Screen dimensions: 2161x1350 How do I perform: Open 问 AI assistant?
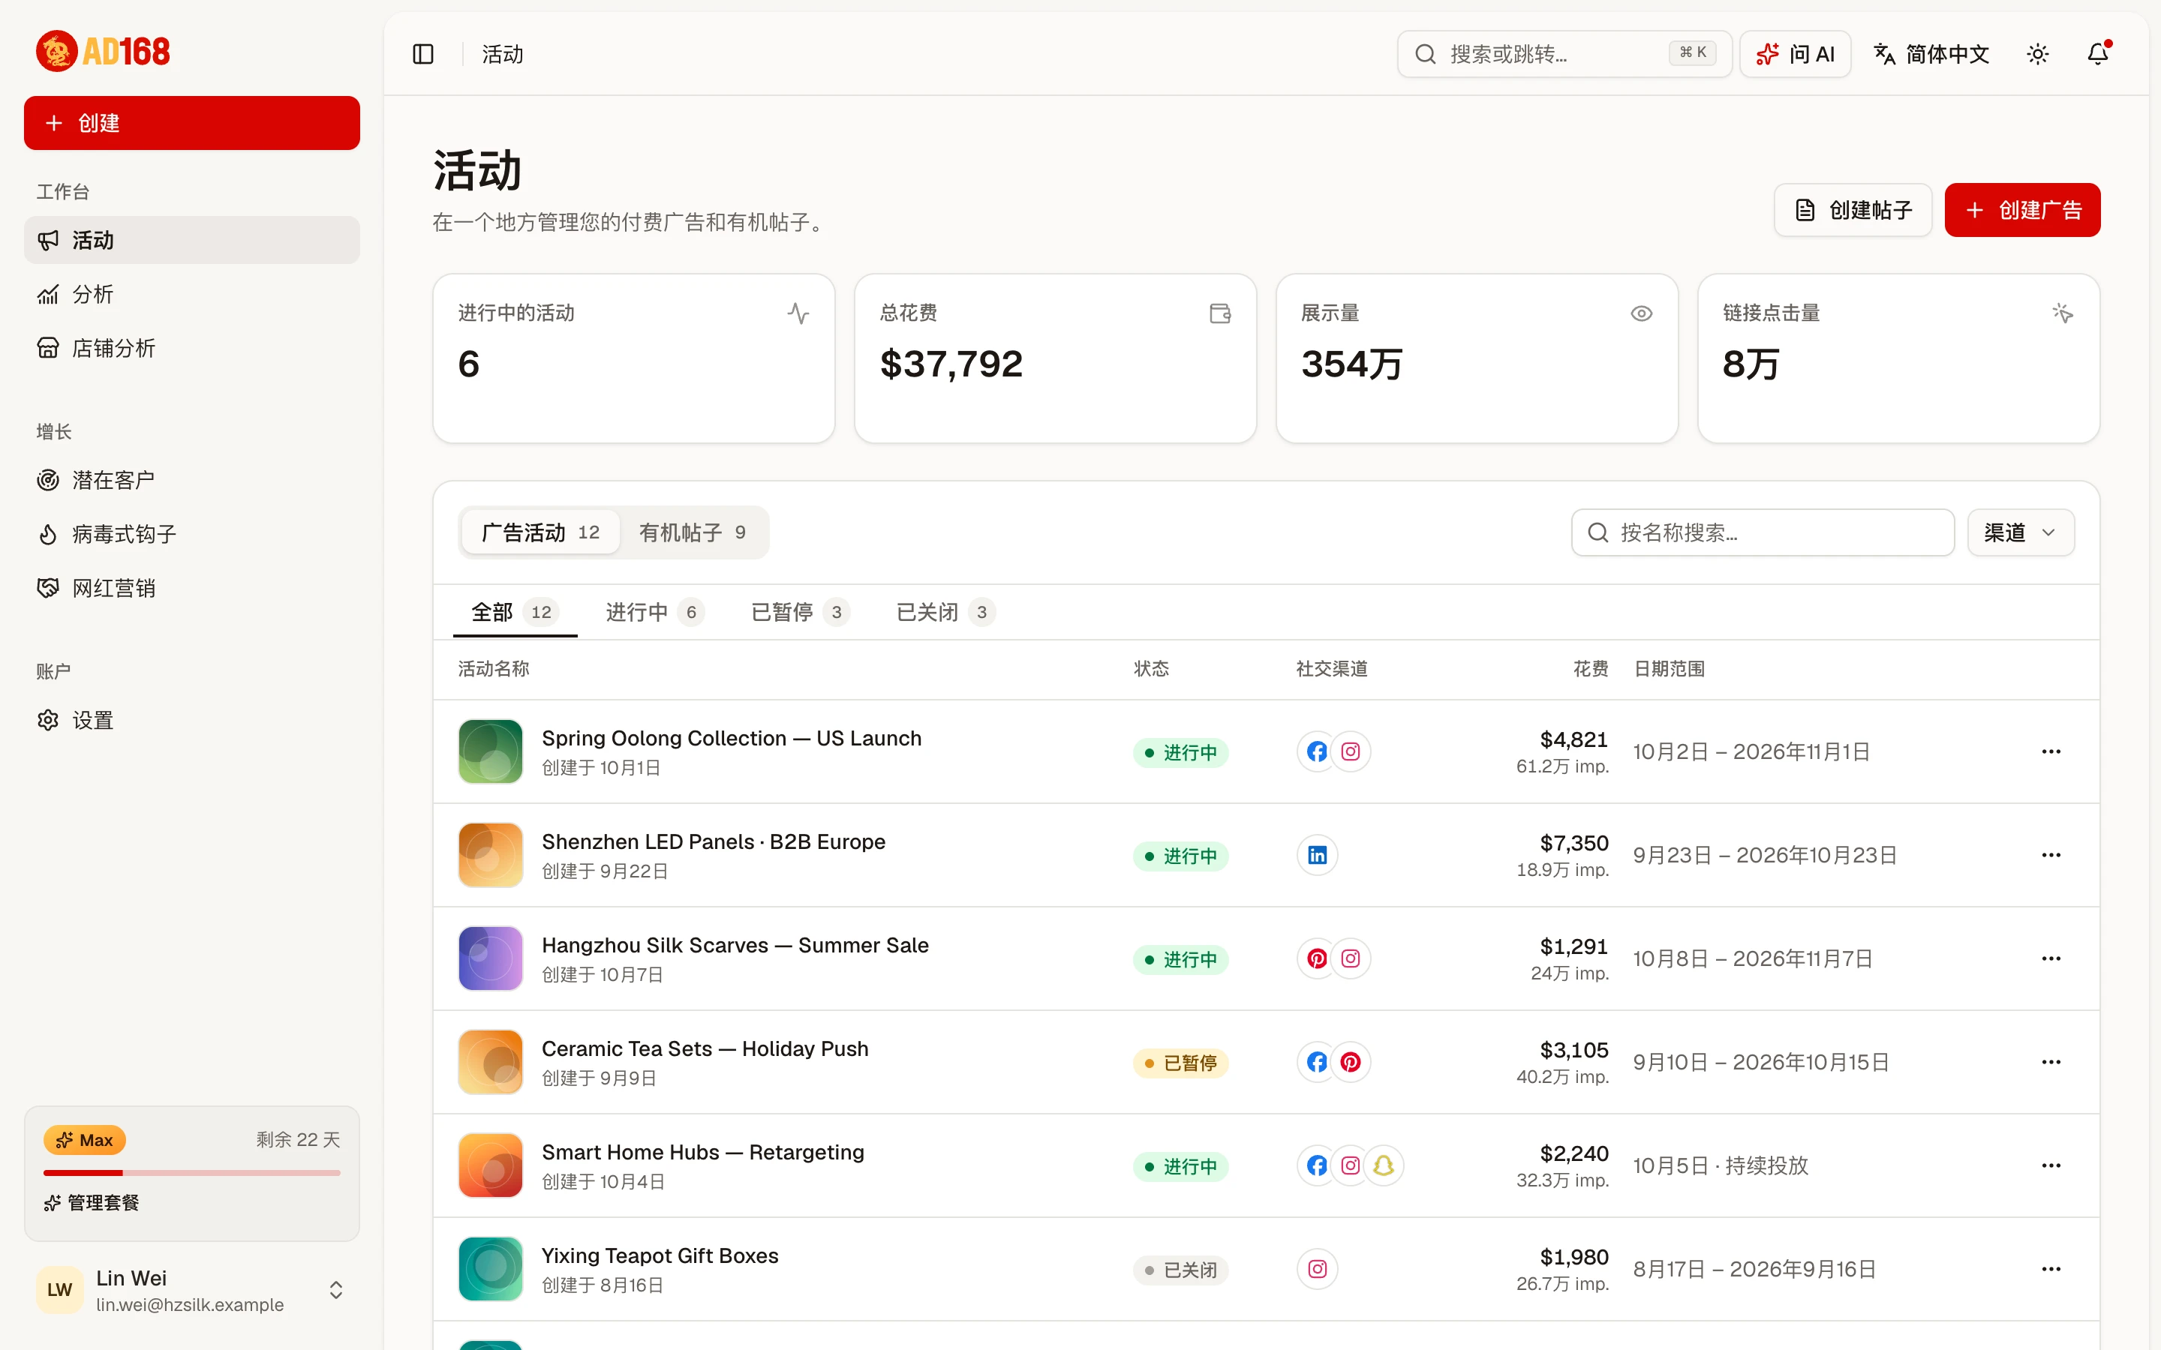[1795, 55]
